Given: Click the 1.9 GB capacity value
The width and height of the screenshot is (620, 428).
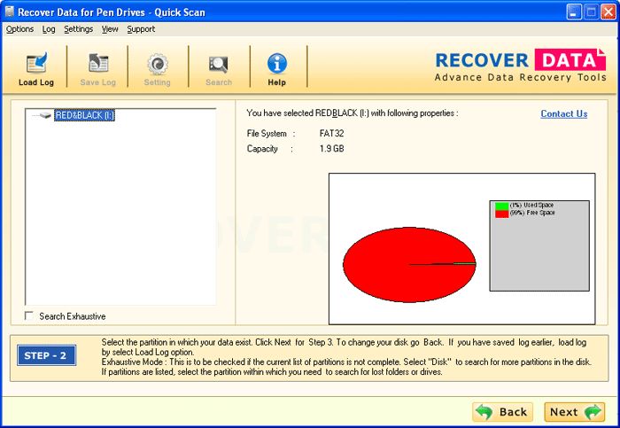Looking at the screenshot, I should 331,149.
